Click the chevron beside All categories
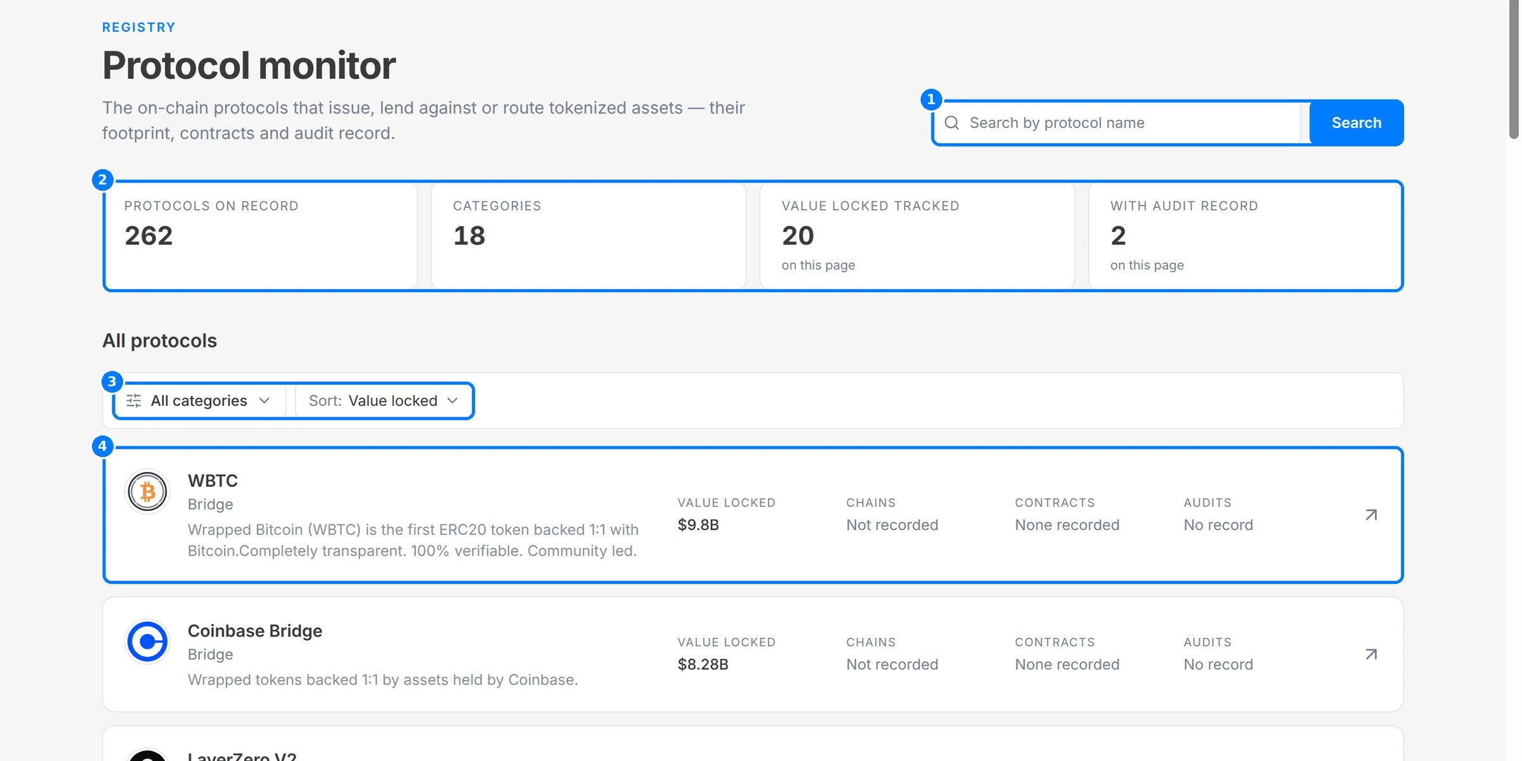 tap(264, 401)
